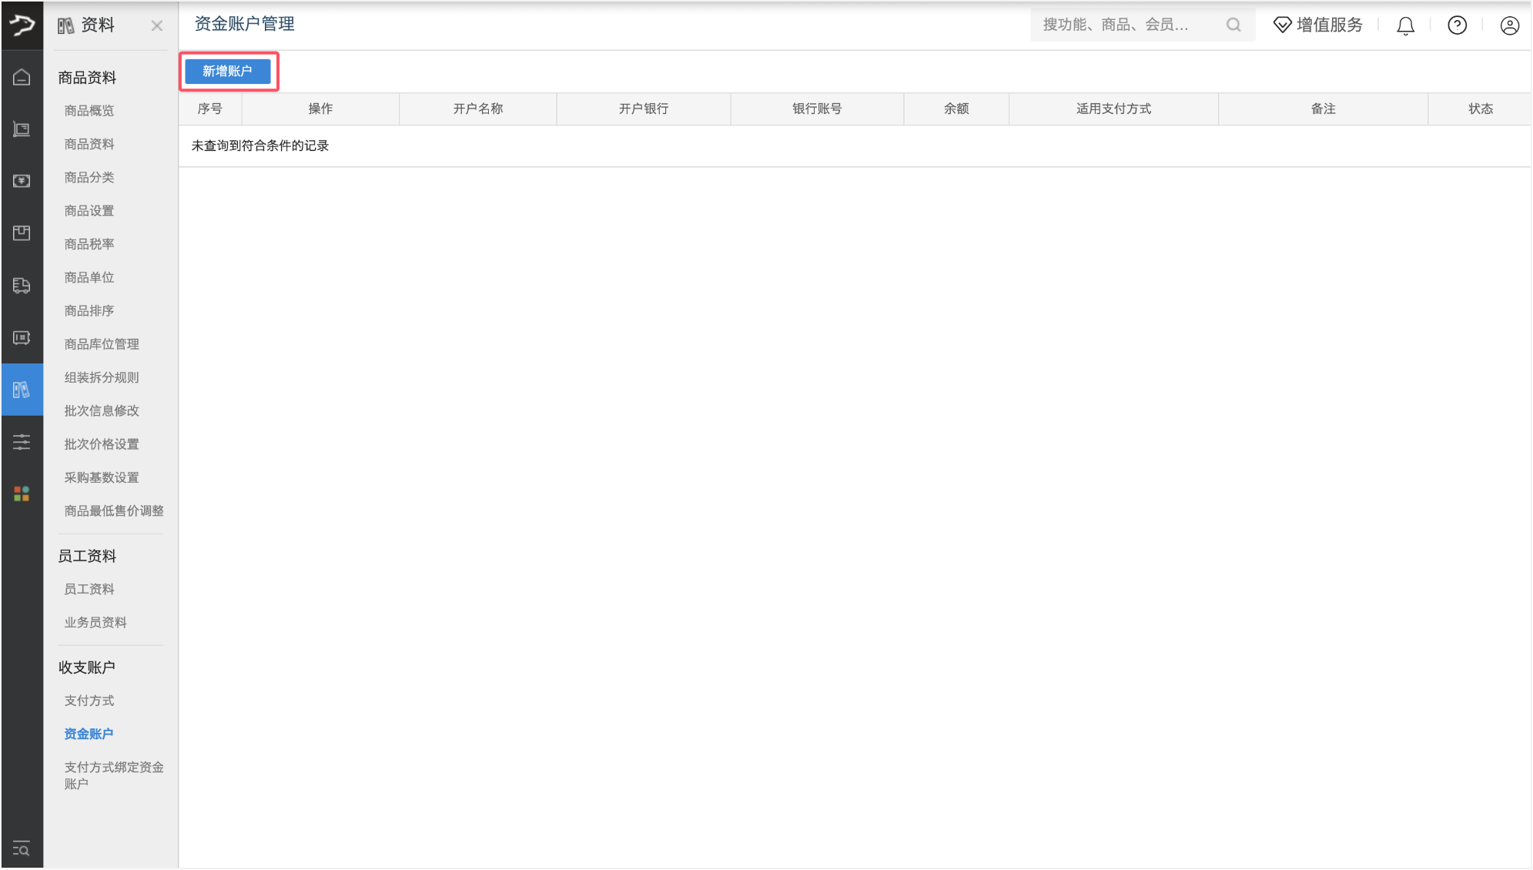Open the home icon in sidebar
The height and width of the screenshot is (870, 1533).
[22, 77]
